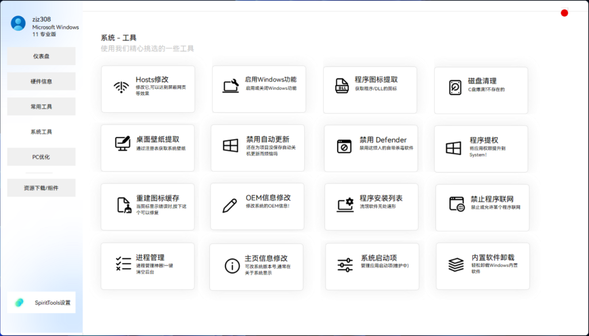Image resolution: width=589 pixels, height=336 pixels.
Task: Open the 程序图标提取 icon extractor
Action: click(x=371, y=90)
